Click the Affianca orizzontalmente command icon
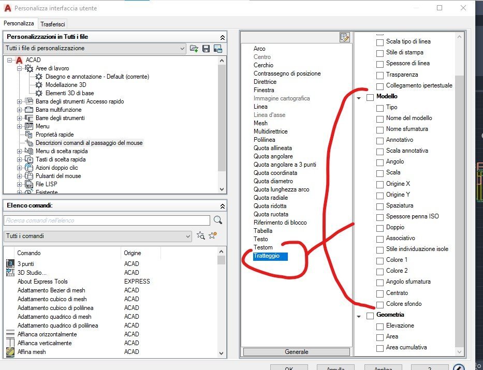Screen dimensions: 483x370 [10, 334]
